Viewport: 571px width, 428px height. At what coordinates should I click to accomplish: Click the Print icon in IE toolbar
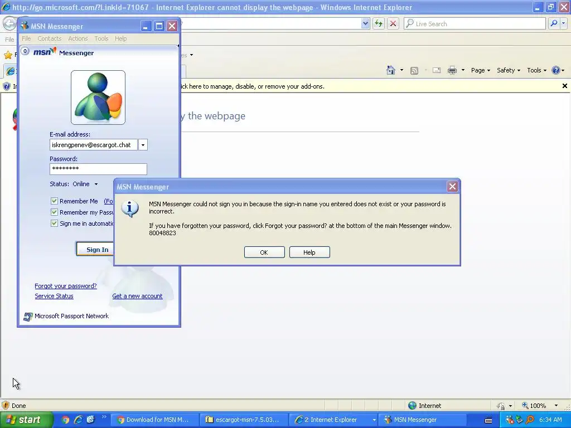[x=452, y=70]
